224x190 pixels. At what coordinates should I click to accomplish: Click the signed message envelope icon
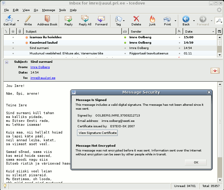[x=215, y=71]
